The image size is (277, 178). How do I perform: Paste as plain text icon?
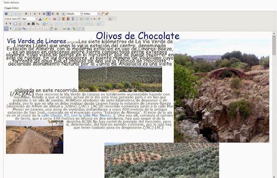(x=68, y=19)
